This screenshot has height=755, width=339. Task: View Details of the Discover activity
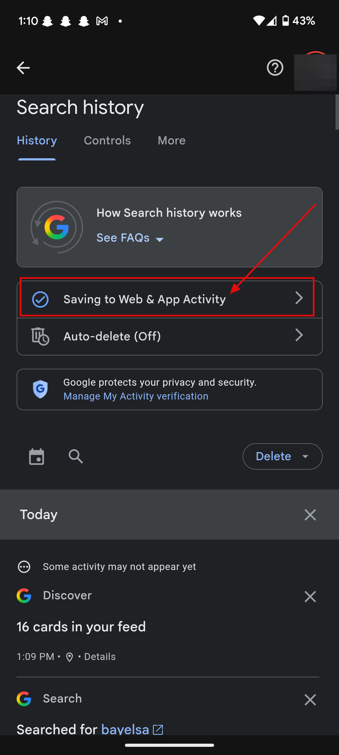pos(100,657)
